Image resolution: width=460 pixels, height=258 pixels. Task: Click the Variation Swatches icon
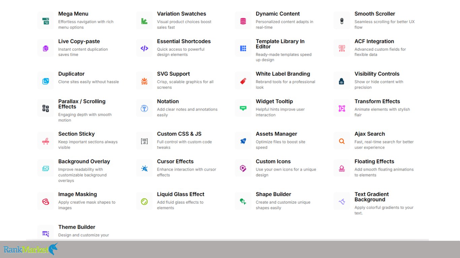coord(144,21)
